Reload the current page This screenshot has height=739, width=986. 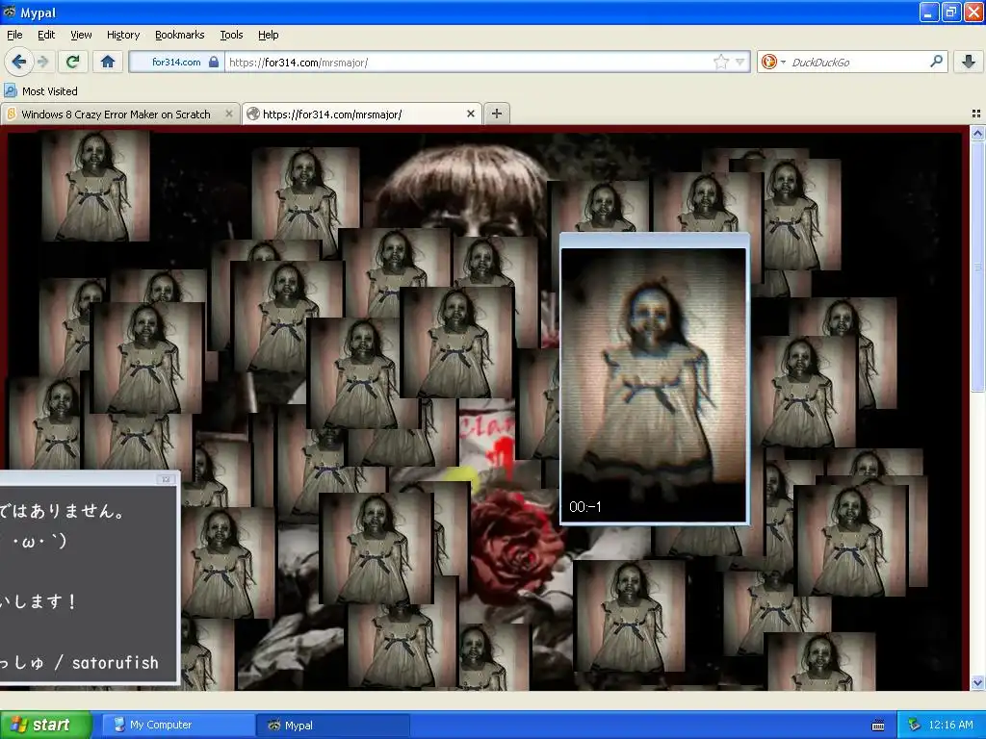tap(73, 62)
